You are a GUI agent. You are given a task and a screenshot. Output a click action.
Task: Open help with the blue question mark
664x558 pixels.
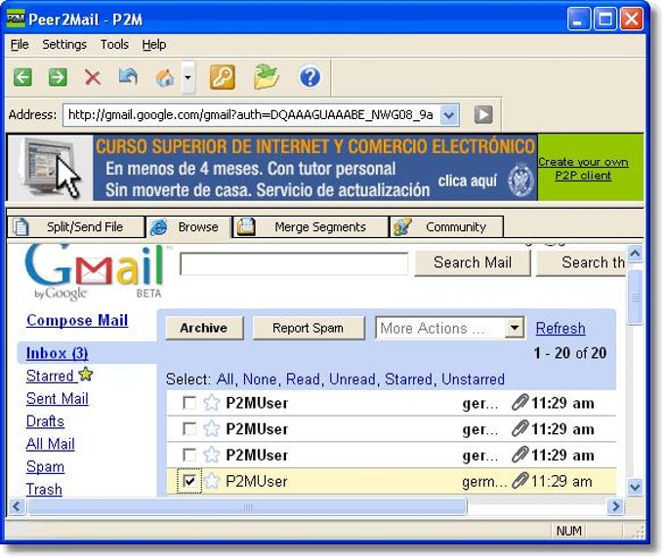(310, 77)
